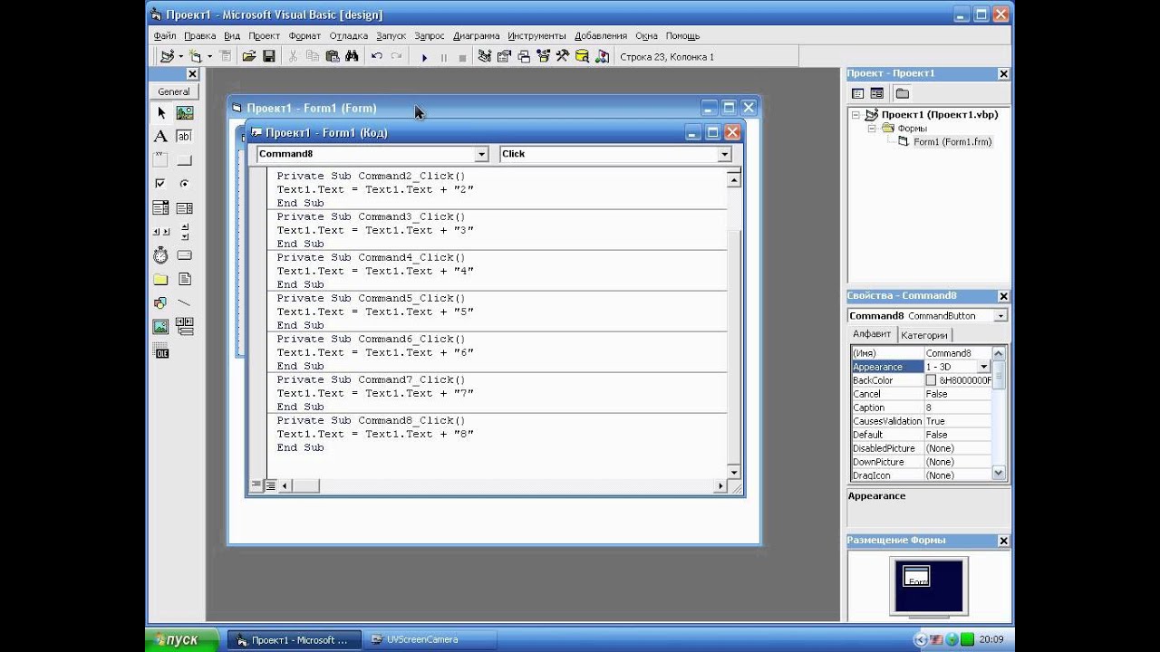Select the DirListBox folder tool
This screenshot has height=652, width=1160.
[x=160, y=279]
